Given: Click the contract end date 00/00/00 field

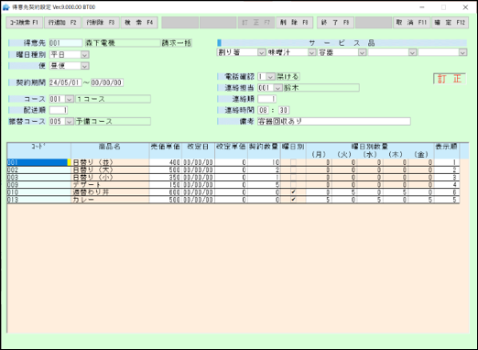Looking at the screenshot, I should pos(107,82).
